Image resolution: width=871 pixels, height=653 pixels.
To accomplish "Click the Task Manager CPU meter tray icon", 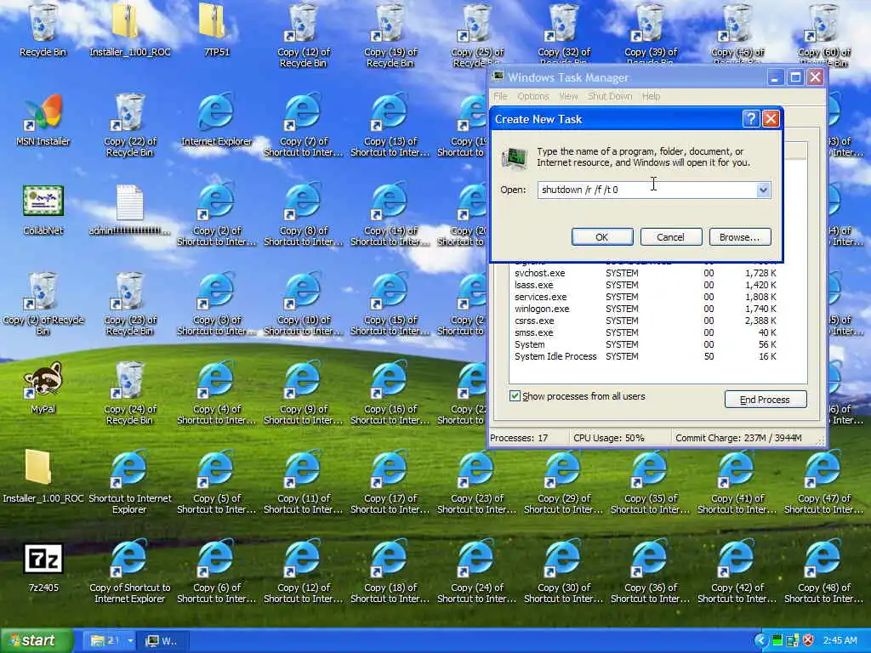I will 777,640.
